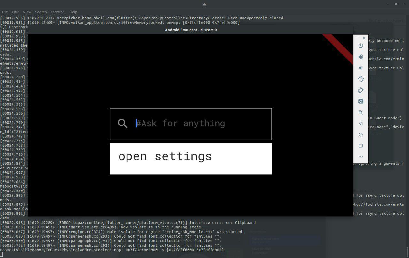Take a screenshot with the camera icon
The image size is (409, 258).
point(361,101)
